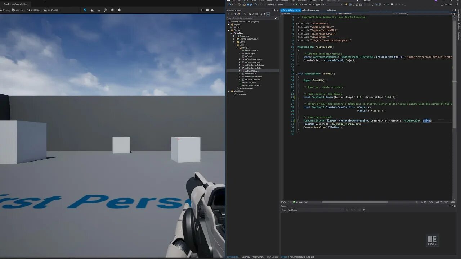Viewport: 461px width, 259px height.
Task: Collapse the AueStestHUD constructor code block
Action: click(x=296, y=47)
